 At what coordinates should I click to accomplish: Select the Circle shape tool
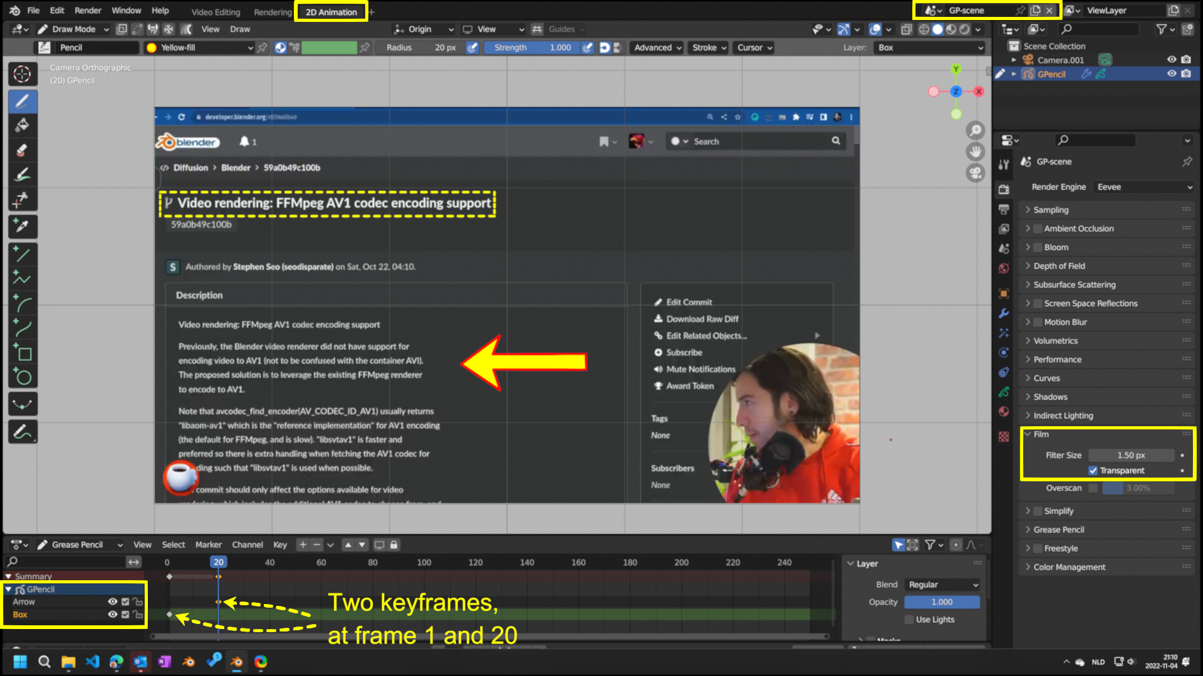tap(23, 377)
